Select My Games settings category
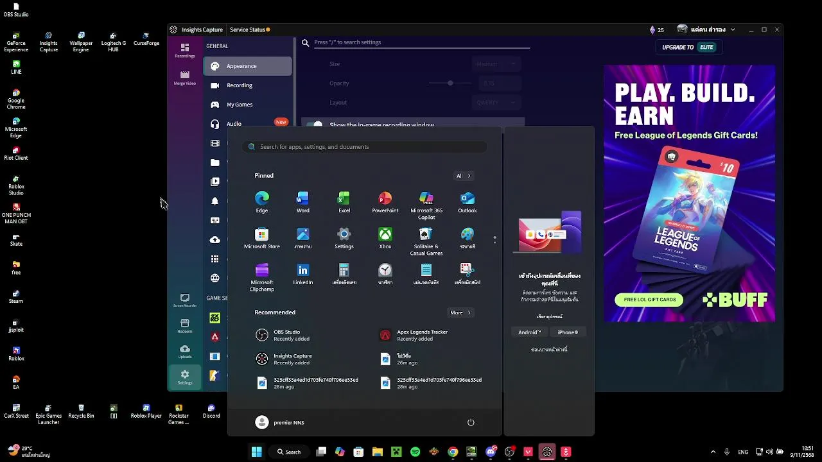Screen dimensions: 822x462 (248, 105)
